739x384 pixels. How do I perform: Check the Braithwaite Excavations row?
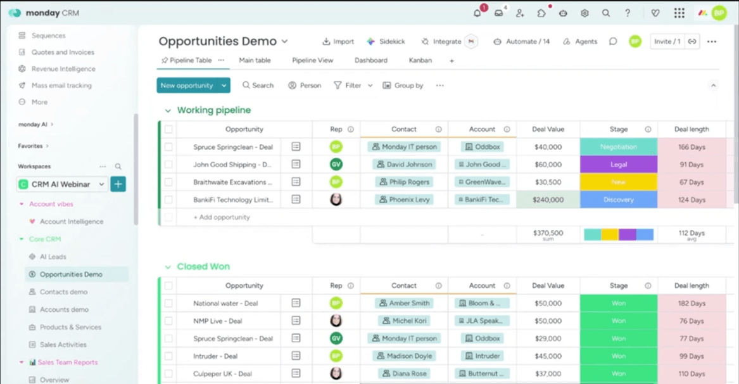[168, 182]
